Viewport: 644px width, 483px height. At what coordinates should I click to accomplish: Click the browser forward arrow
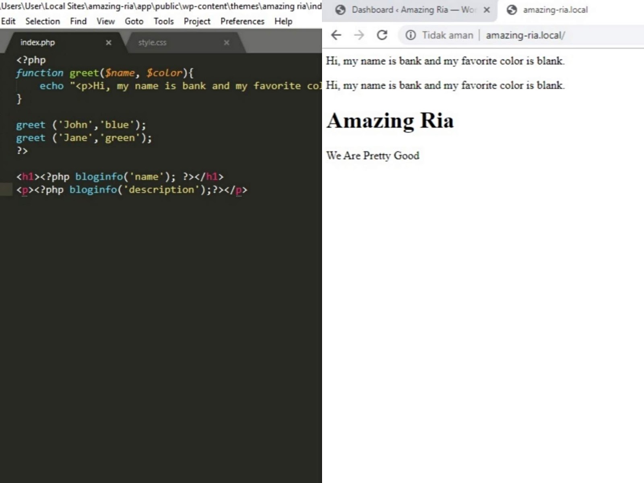359,35
